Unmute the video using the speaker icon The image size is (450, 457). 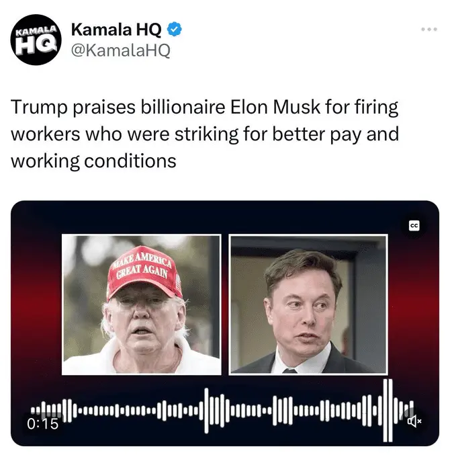click(x=414, y=421)
